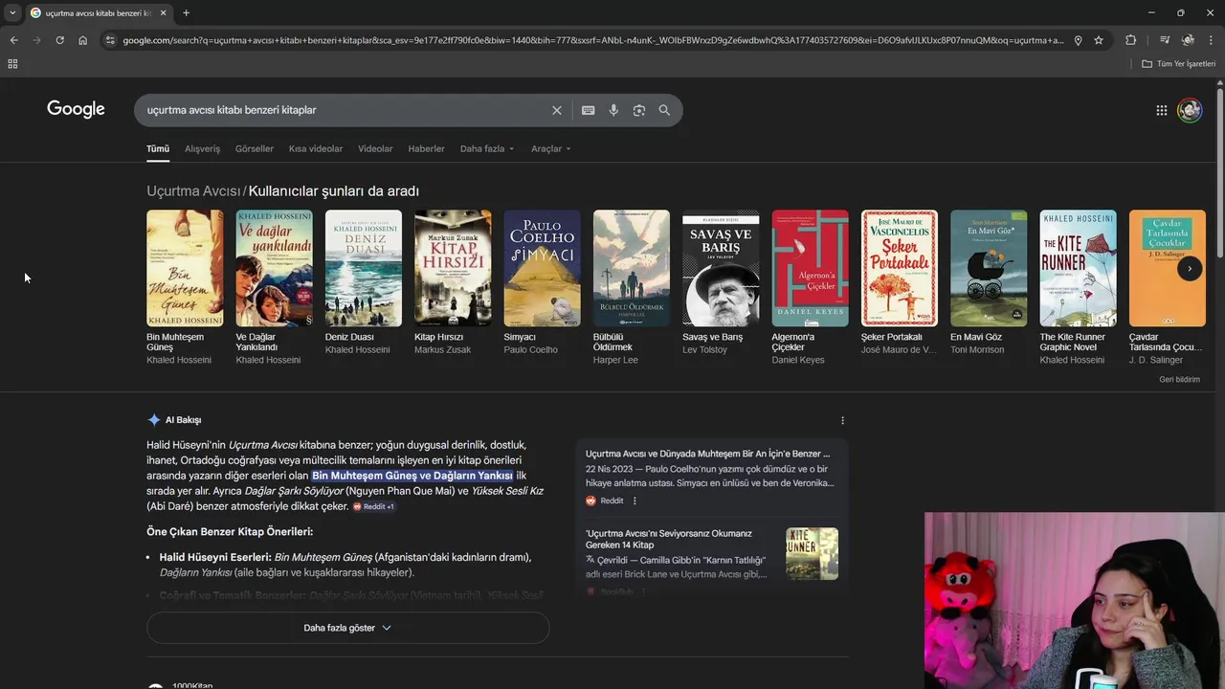Select the Bülbülü Öldürmek book cover
The width and height of the screenshot is (1225, 689).
click(x=632, y=269)
